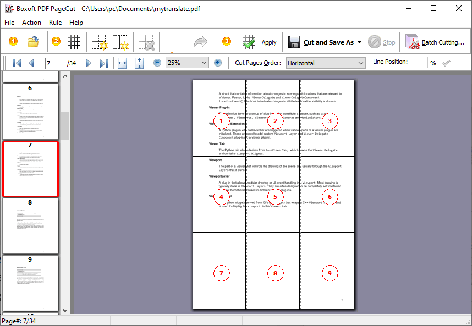Click the step 3 orange badge
Image resolution: width=472 pixels, height=326 pixels.
pyautogui.click(x=227, y=41)
